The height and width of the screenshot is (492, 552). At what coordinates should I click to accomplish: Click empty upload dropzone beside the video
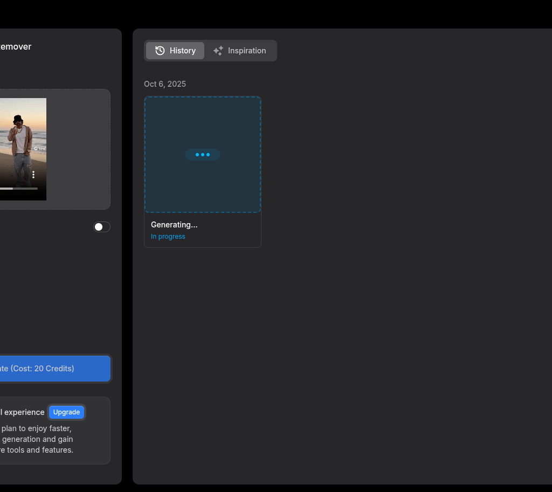click(78, 149)
